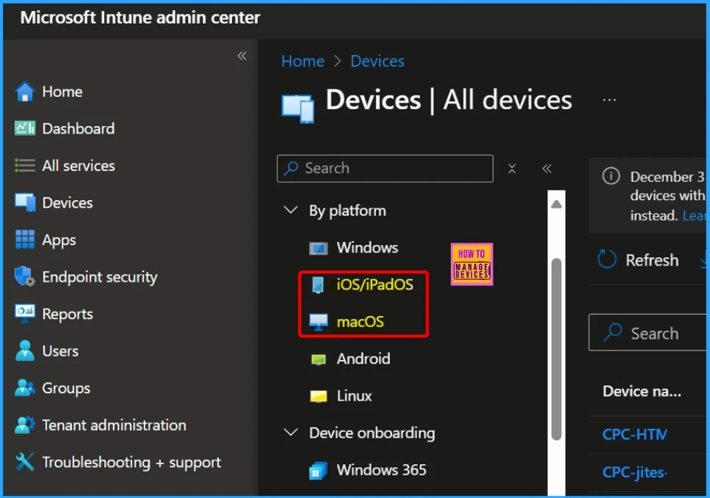Screen dimensions: 710x498
Task: Click the Home house icon in sidebar
Action: pyautogui.click(x=25, y=92)
